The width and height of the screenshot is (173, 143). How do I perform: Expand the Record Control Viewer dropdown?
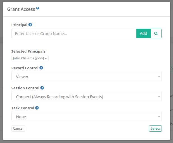coord(86,77)
